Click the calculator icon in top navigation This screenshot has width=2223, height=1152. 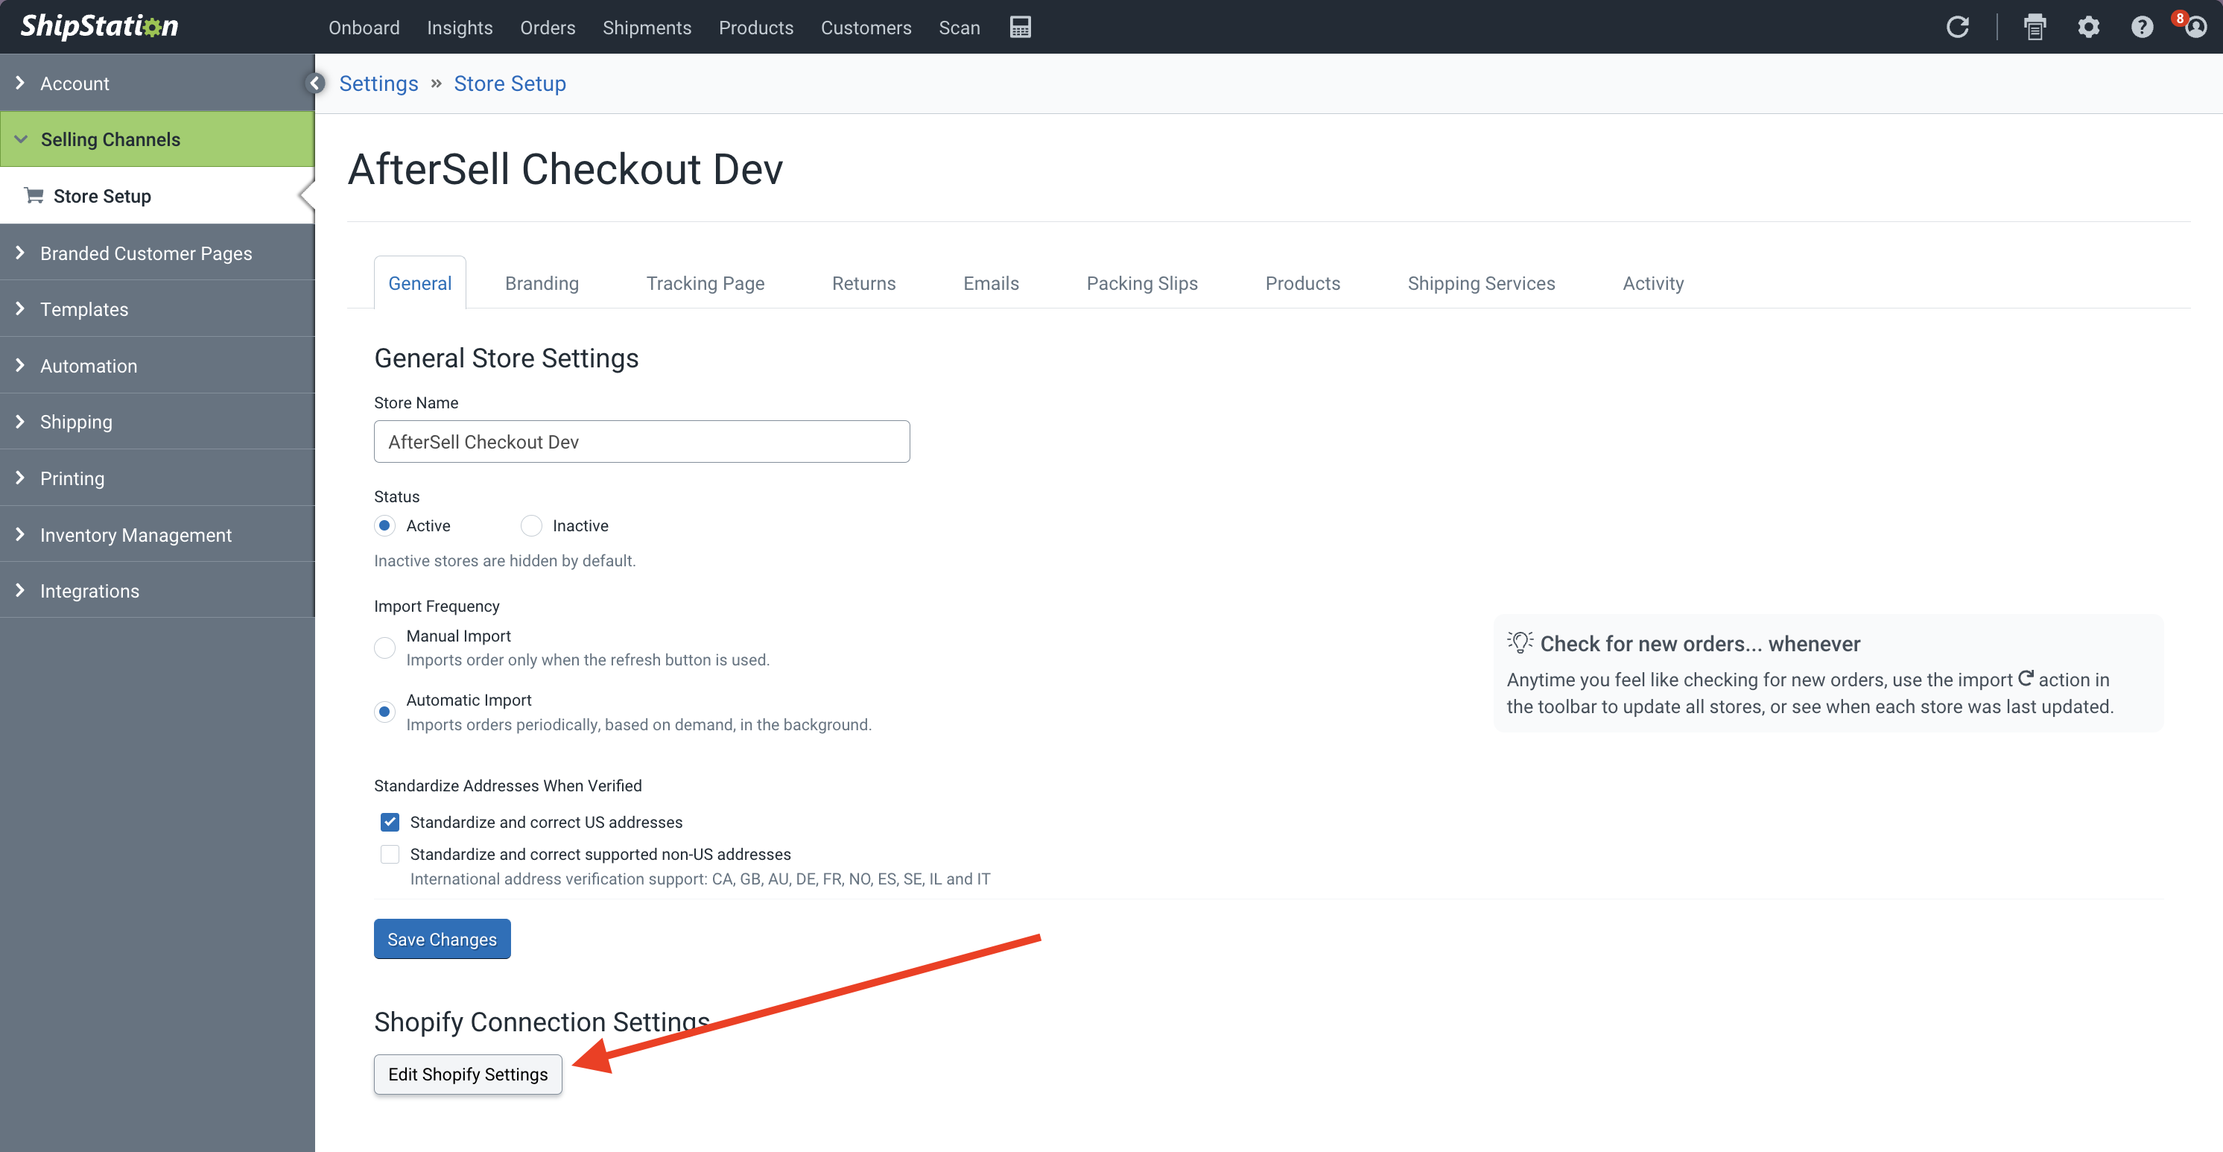pyautogui.click(x=1020, y=28)
